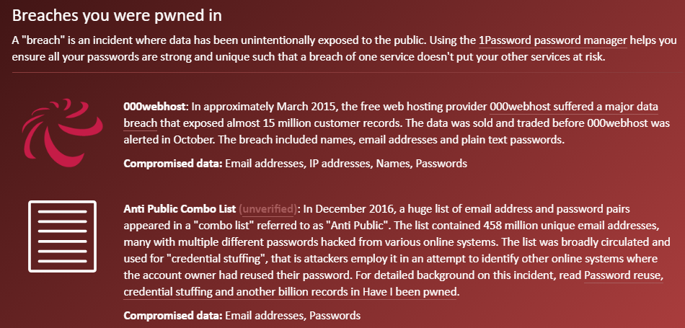The image size is (685, 328).
Task: Open the 1Password password manager link
Action: [x=552, y=40]
